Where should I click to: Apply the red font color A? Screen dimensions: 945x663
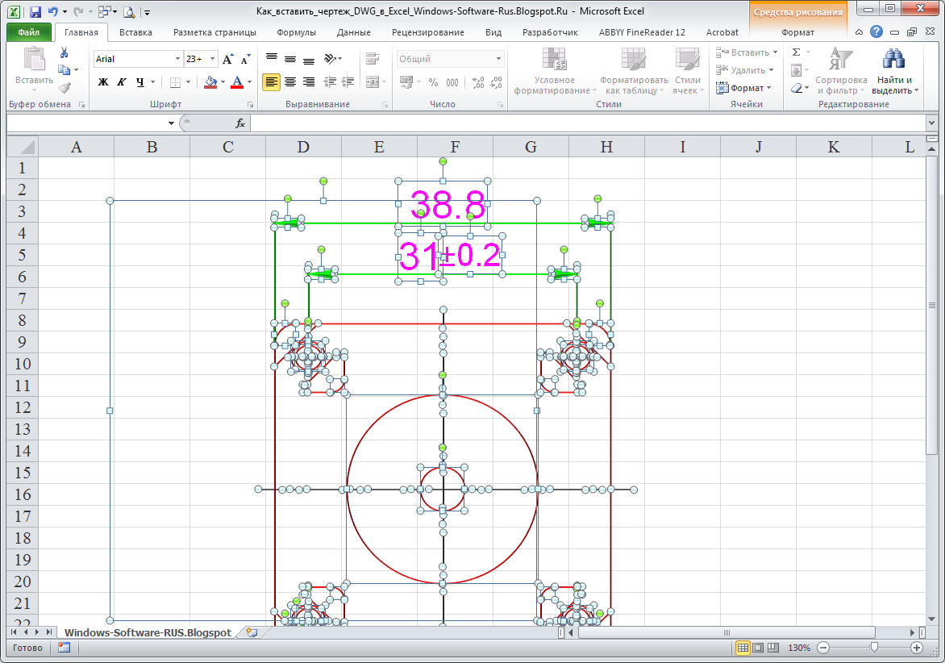[237, 82]
